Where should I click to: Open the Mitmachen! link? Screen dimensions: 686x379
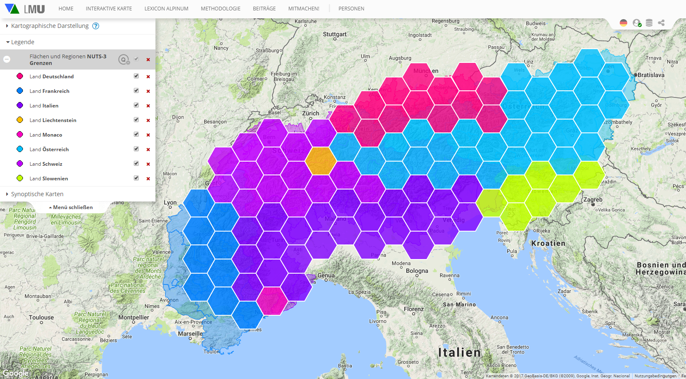tap(303, 9)
